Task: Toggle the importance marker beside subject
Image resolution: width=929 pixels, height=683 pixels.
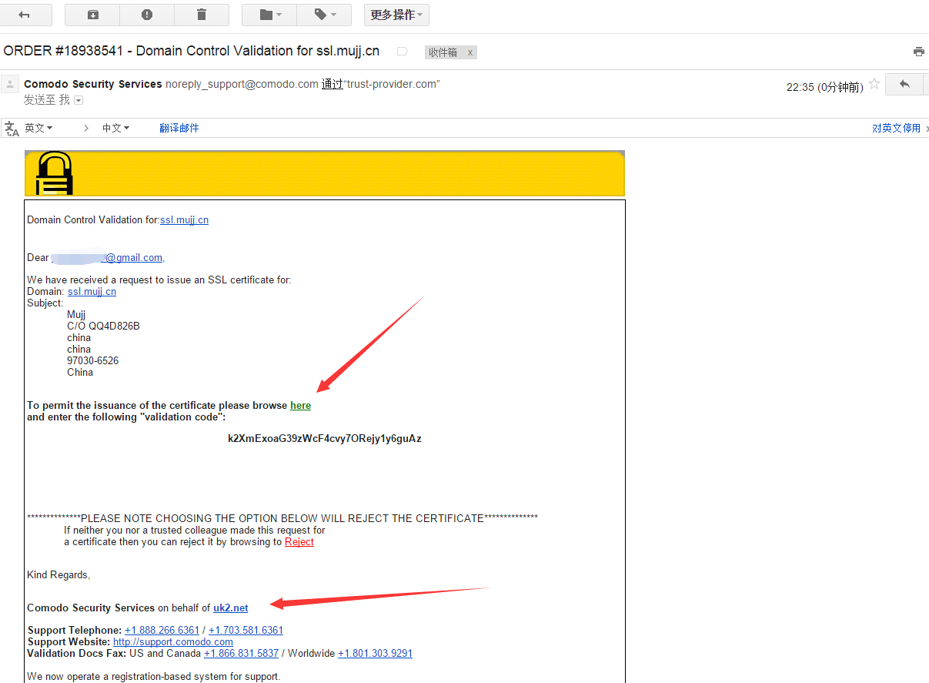Action: point(401,52)
